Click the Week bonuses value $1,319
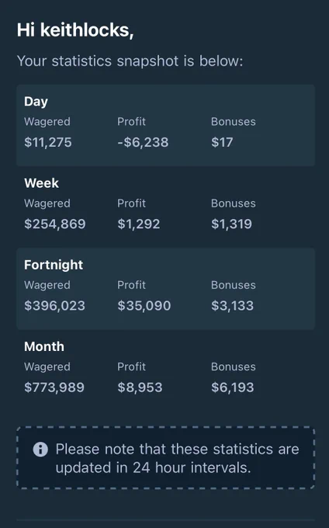The height and width of the screenshot is (528, 329). pos(231,224)
